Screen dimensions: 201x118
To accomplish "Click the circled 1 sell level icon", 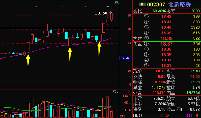I will coord(146,38).
